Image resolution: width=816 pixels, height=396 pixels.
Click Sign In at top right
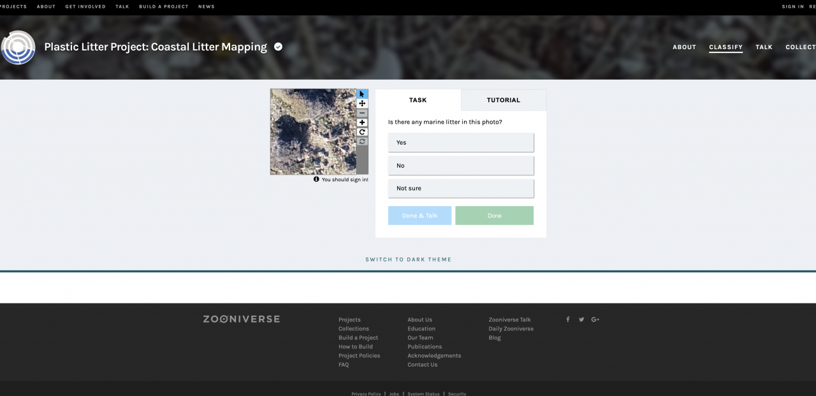coord(793,6)
